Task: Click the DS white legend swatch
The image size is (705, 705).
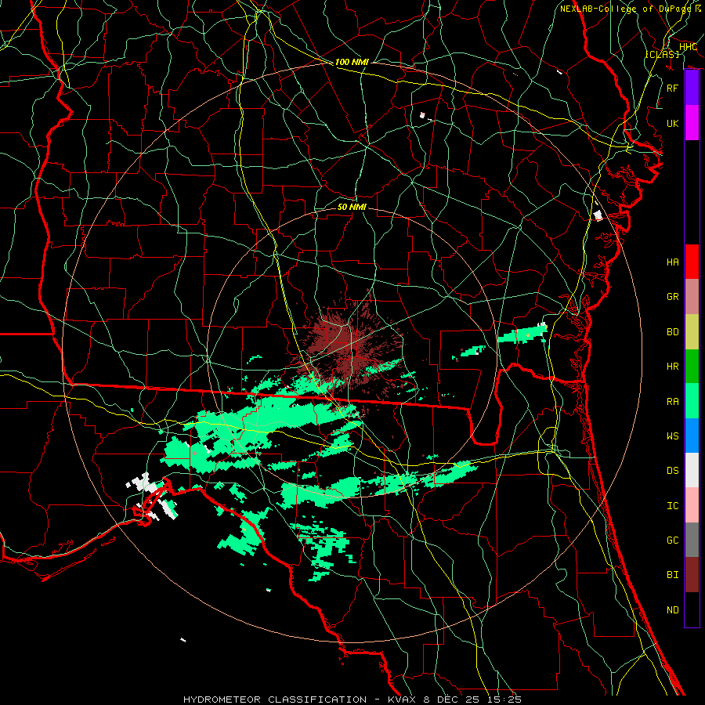Action: (x=692, y=470)
